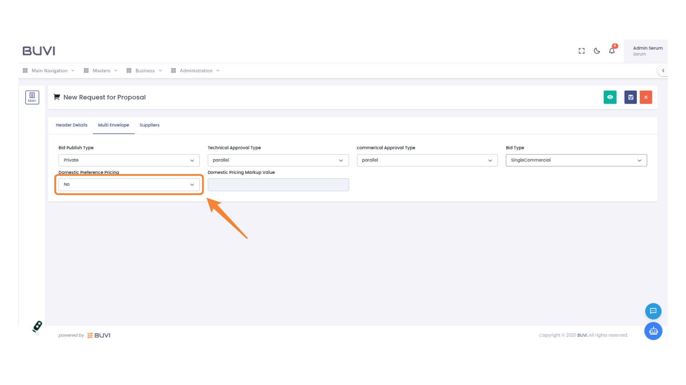Open the chat message bubble icon

click(653, 311)
